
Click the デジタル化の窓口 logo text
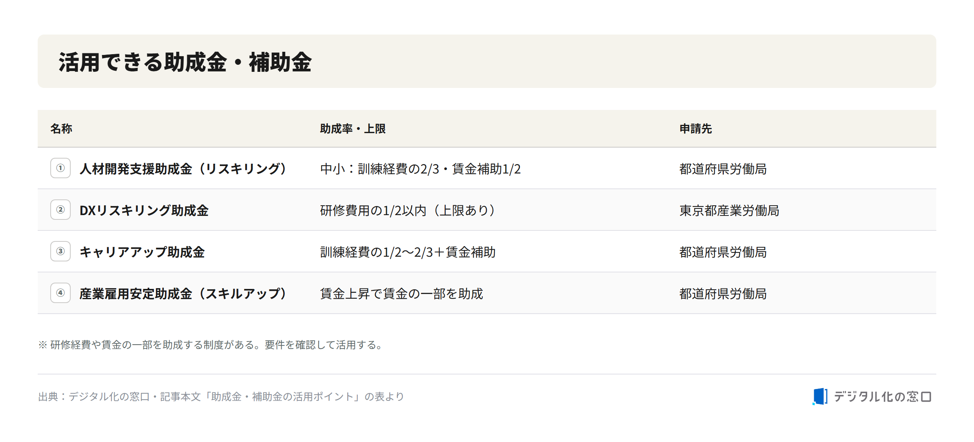point(882,396)
